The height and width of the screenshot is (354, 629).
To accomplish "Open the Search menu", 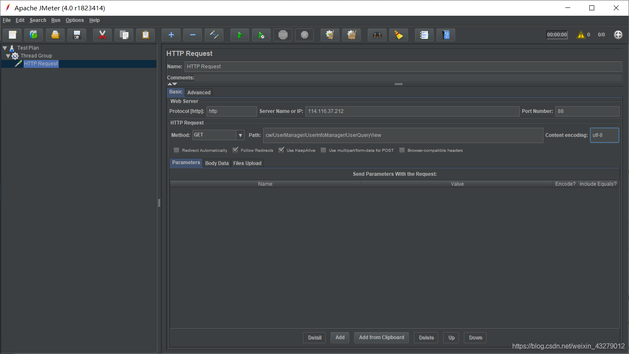I will click(38, 20).
